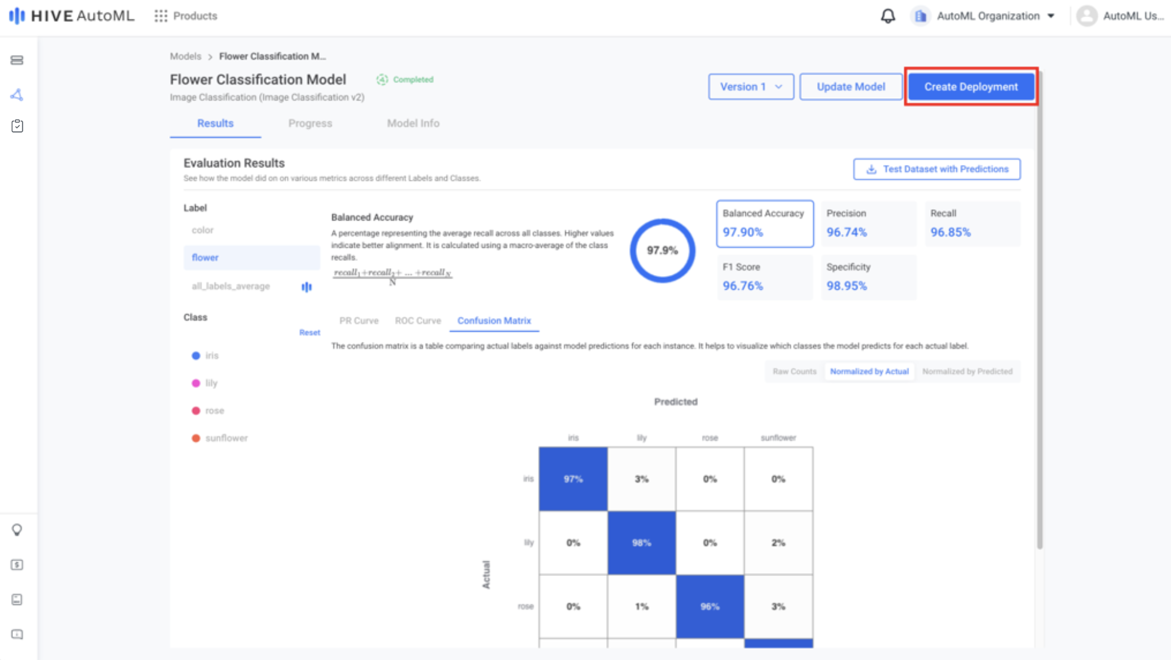The image size is (1171, 660).
Task: Click the iris-iris 97% matrix cell
Action: 573,479
